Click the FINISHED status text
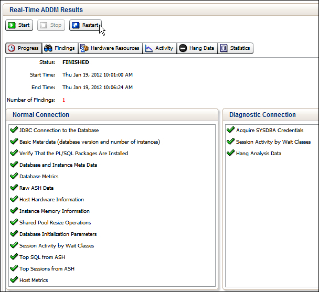Viewport: 319px width, 292px height. coord(76,62)
